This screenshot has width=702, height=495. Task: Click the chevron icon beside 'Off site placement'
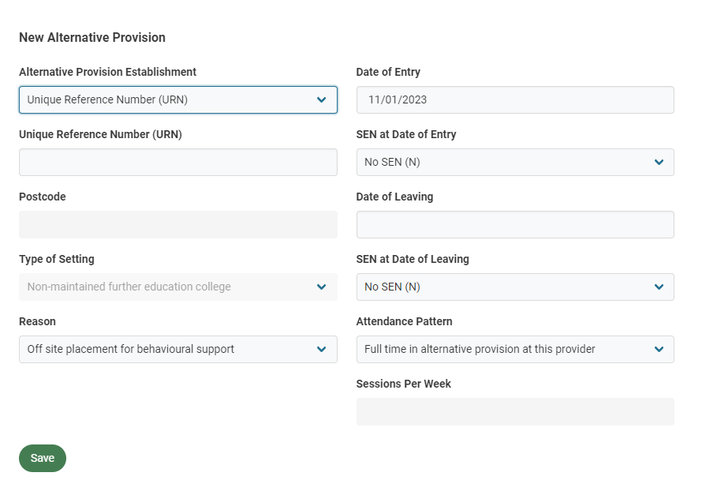pyautogui.click(x=321, y=349)
